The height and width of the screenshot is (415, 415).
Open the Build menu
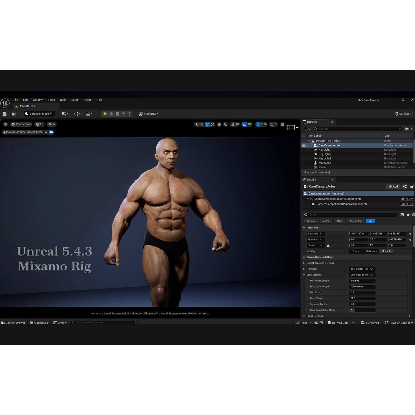click(x=63, y=100)
